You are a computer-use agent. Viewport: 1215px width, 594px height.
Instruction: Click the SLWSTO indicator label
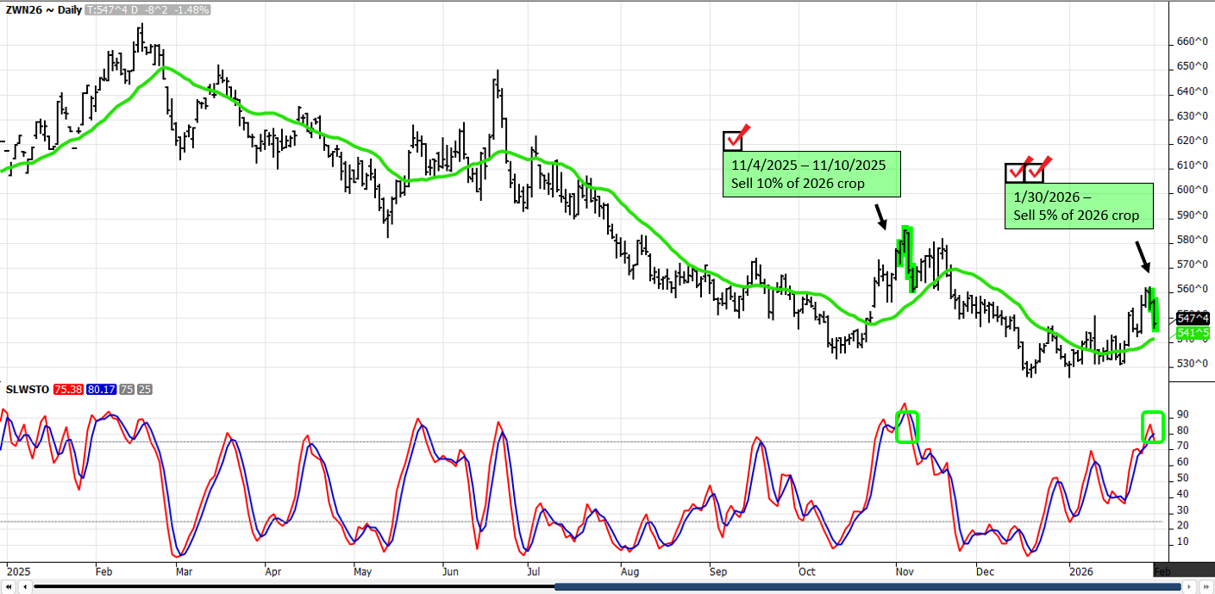point(27,389)
